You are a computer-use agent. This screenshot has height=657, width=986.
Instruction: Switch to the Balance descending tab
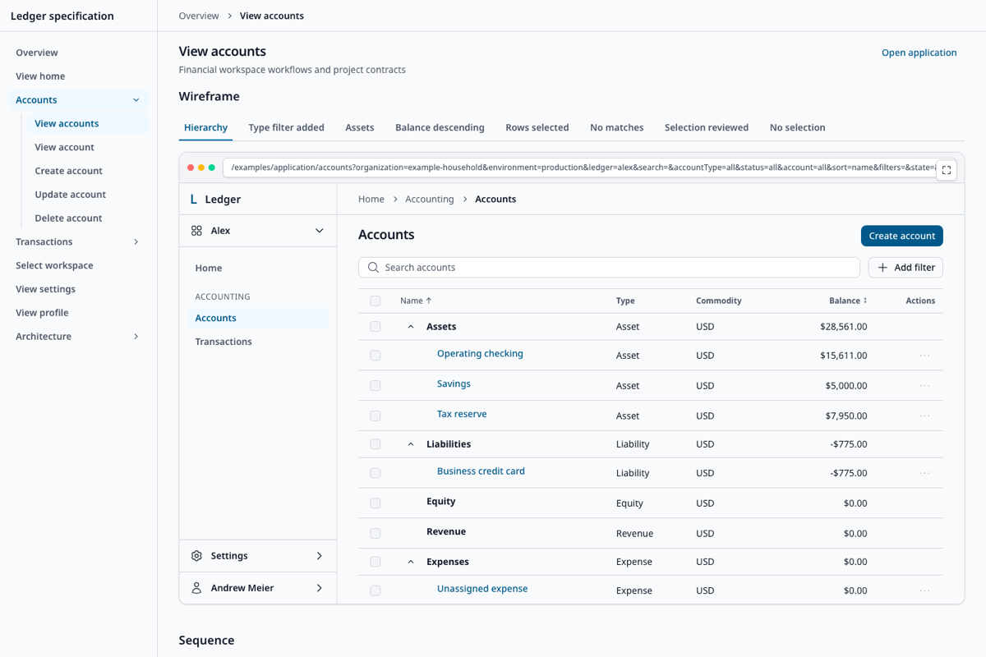pos(440,127)
